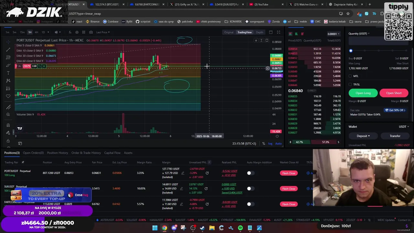
Task: Take a chart snapshot with camera icon
Action: pyautogui.click(x=91, y=32)
